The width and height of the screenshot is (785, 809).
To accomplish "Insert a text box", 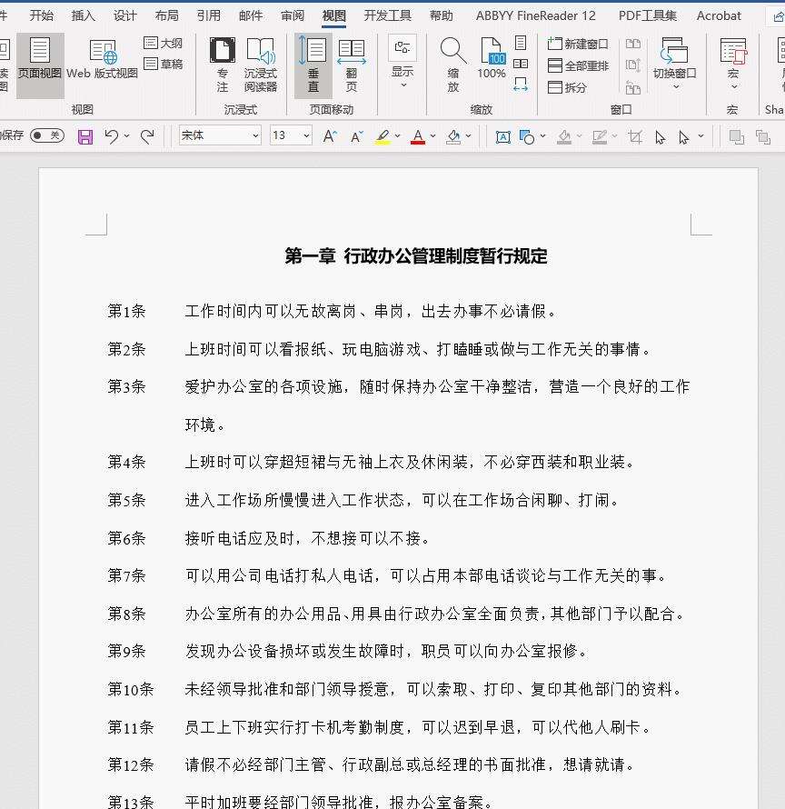I will [502, 136].
